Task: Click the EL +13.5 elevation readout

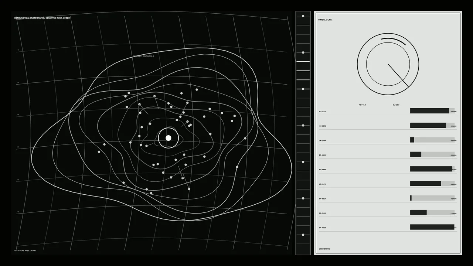Action: coord(396,105)
